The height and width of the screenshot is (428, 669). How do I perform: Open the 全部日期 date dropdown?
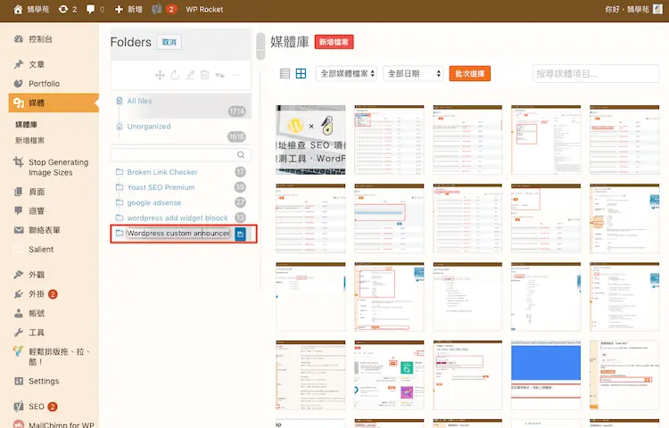pyautogui.click(x=413, y=73)
